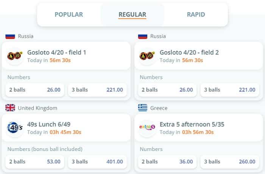The height and width of the screenshot is (174, 265).
Task: Click the 49s Lunch lottery logo
Action: click(x=15, y=128)
